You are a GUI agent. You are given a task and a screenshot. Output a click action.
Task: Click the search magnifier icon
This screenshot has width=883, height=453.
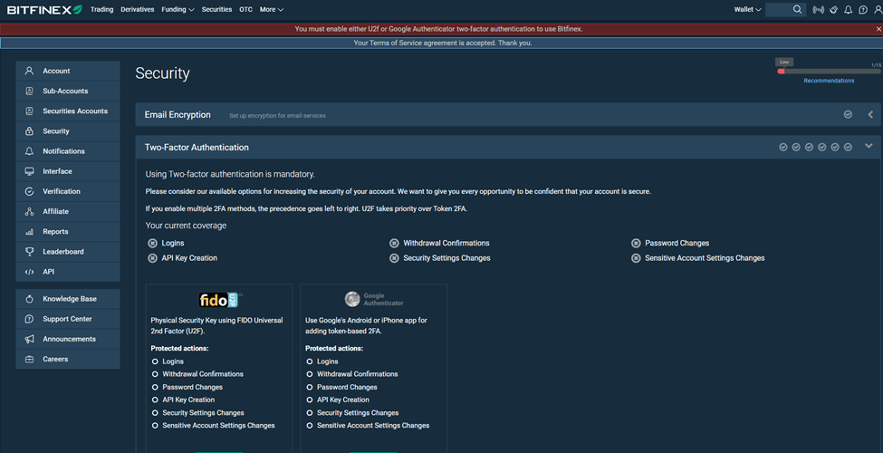[797, 10]
